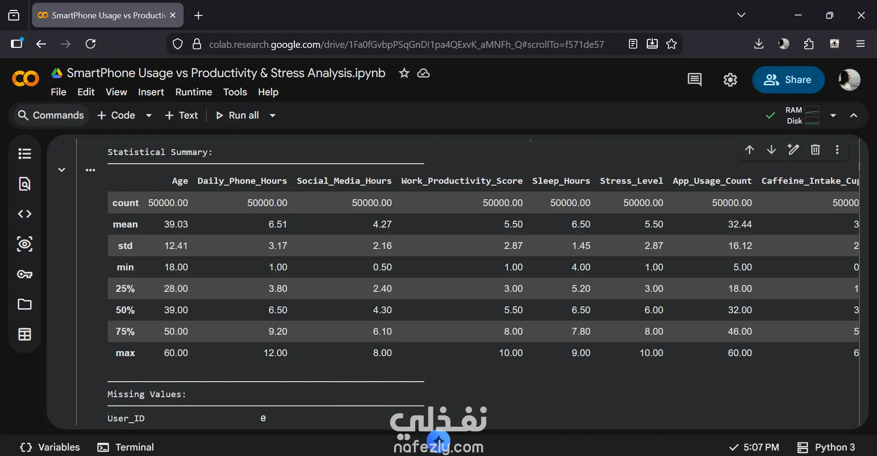This screenshot has height=456, width=877.
Task: Open Code cell options dropdown arrow
Action: pos(148,115)
